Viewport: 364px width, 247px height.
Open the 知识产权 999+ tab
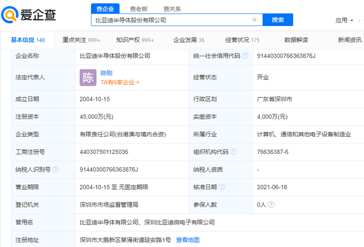click(x=135, y=40)
